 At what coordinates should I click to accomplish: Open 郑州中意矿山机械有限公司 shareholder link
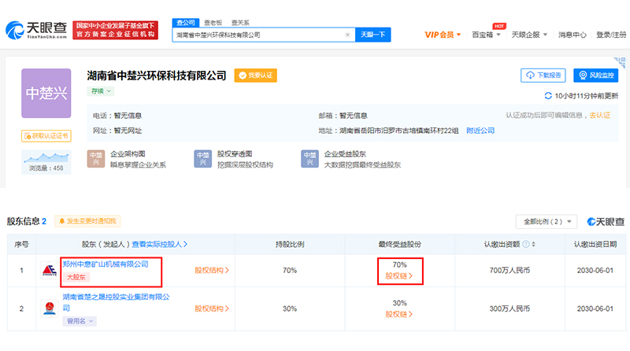coord(106,264)
